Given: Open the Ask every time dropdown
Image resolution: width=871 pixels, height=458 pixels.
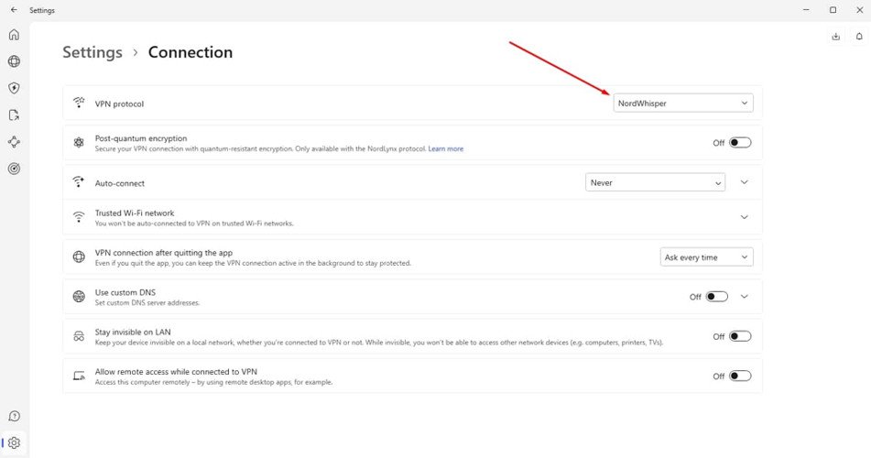Looking at the screenshot, I should (706, 257).
